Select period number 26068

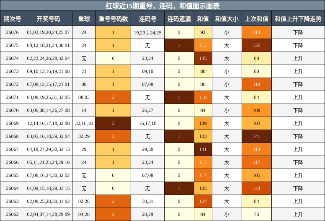point(12,136)
